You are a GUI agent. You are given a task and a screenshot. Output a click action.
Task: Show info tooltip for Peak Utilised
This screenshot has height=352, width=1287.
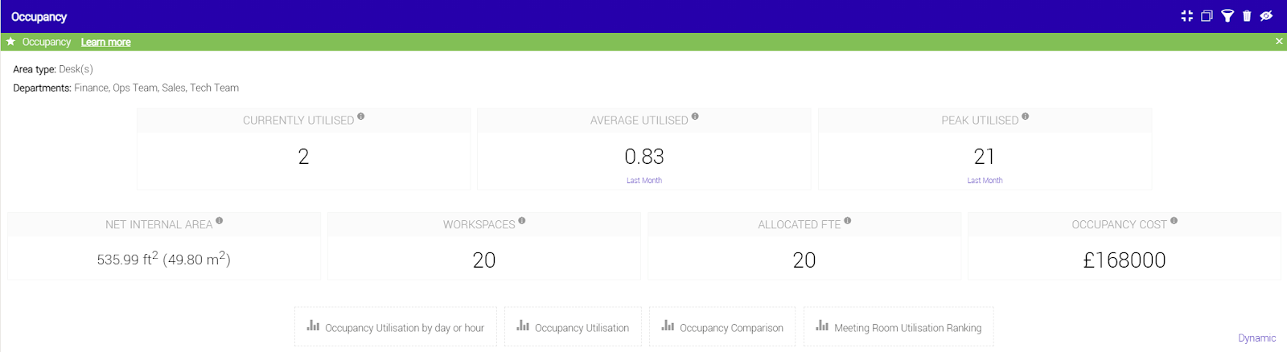click(1026, 117)
